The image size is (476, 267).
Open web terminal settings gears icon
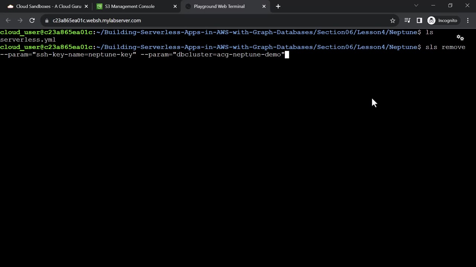[460, 37]
